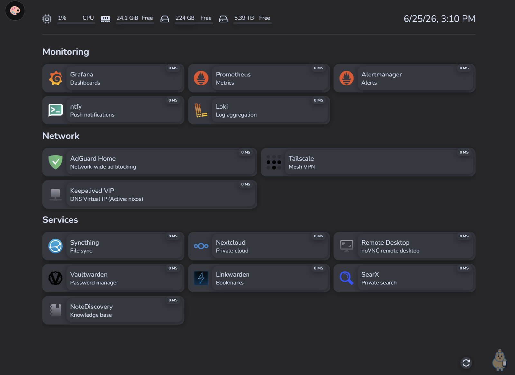This screenshot has width=515, height=375.
Task: Collapse the Services group heading
Action: [x=60, y=220]
